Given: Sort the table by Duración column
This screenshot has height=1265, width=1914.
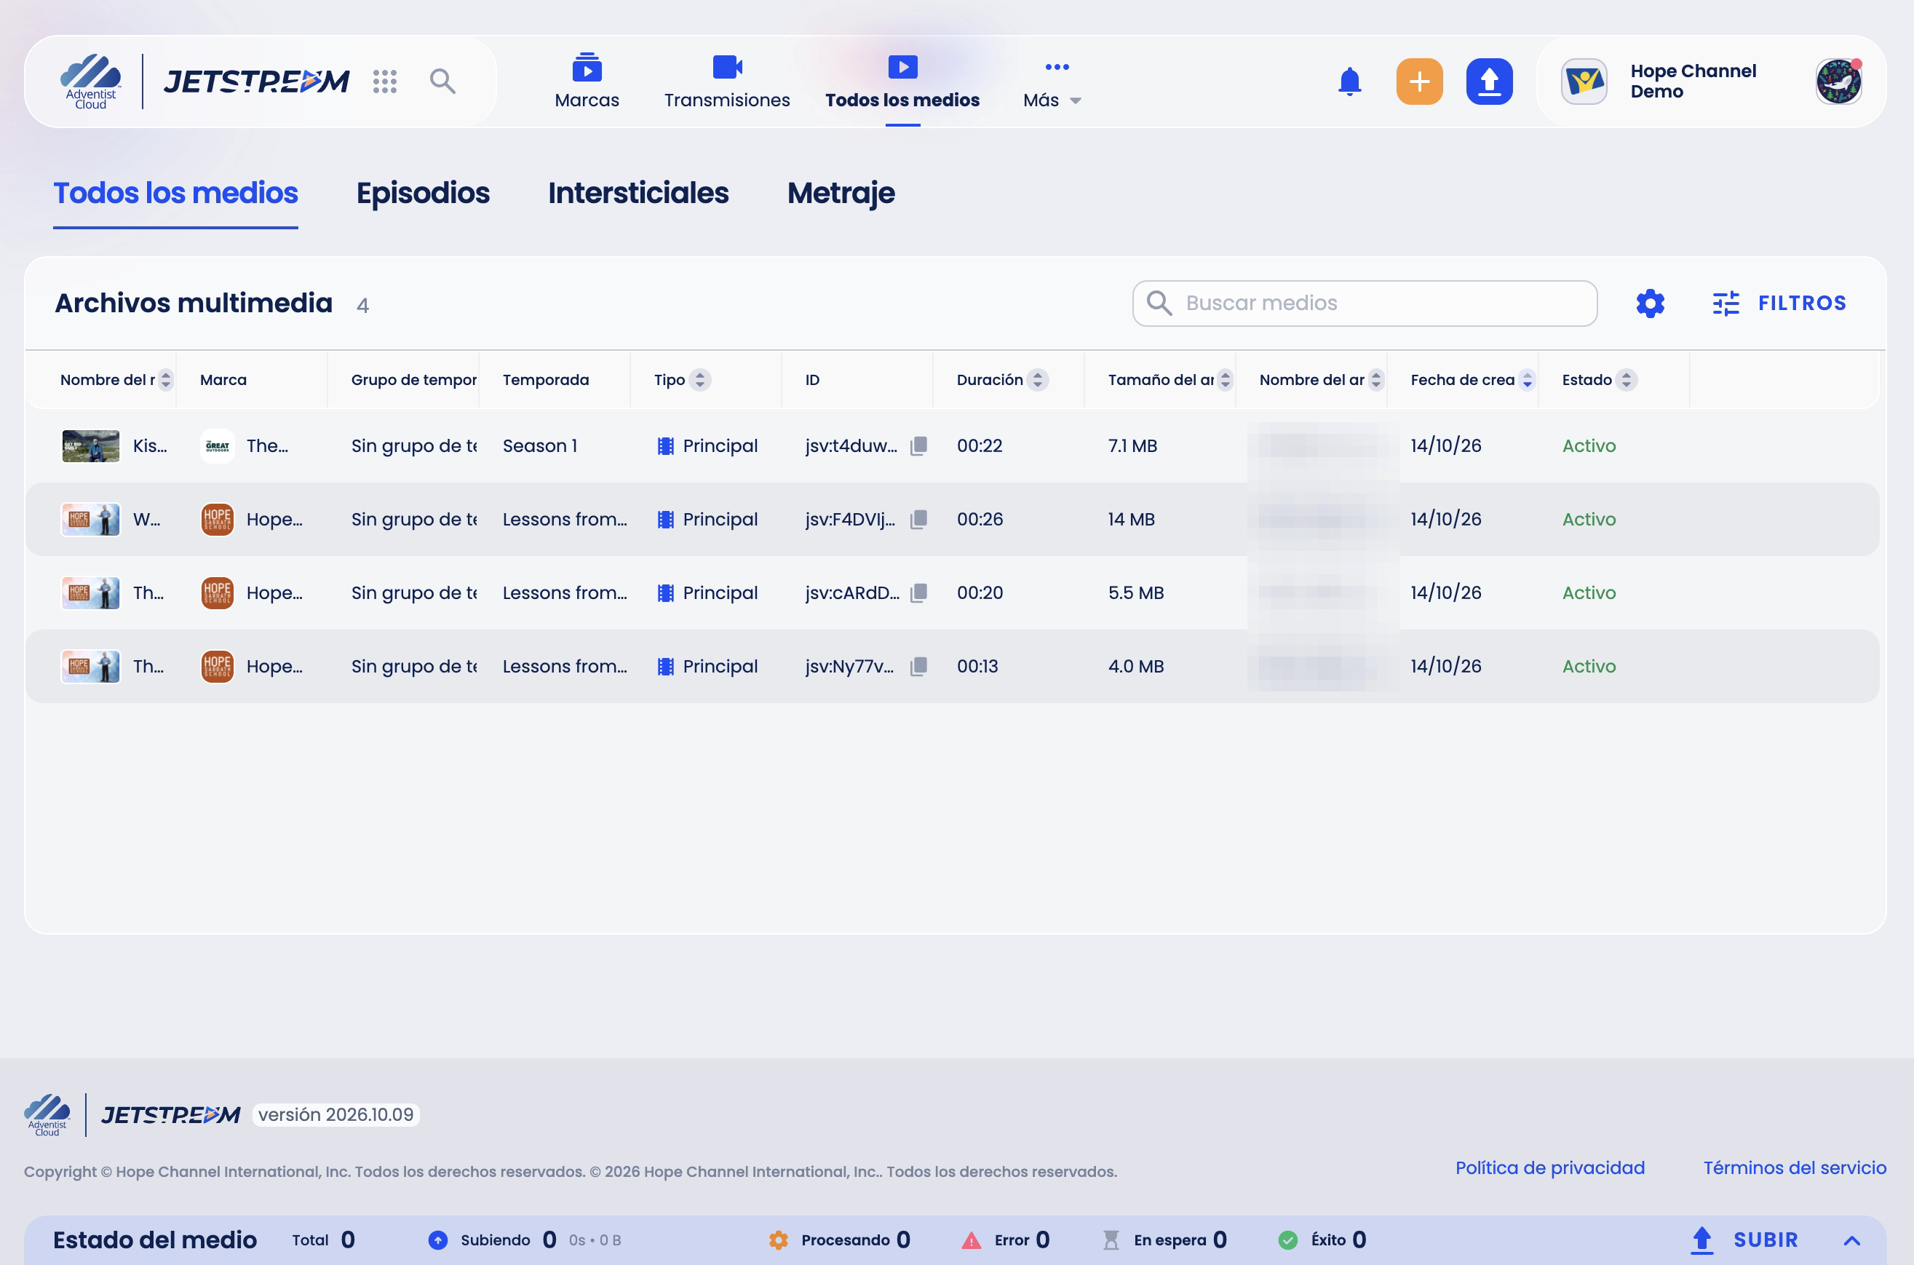Looking at the screenshot, I should tap(1037, 380).
